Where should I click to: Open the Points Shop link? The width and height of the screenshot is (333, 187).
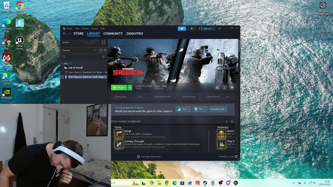[x=189, y=97]
